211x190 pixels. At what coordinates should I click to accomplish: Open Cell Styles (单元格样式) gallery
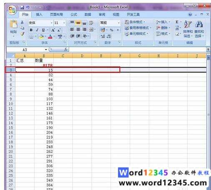[136, 34]
